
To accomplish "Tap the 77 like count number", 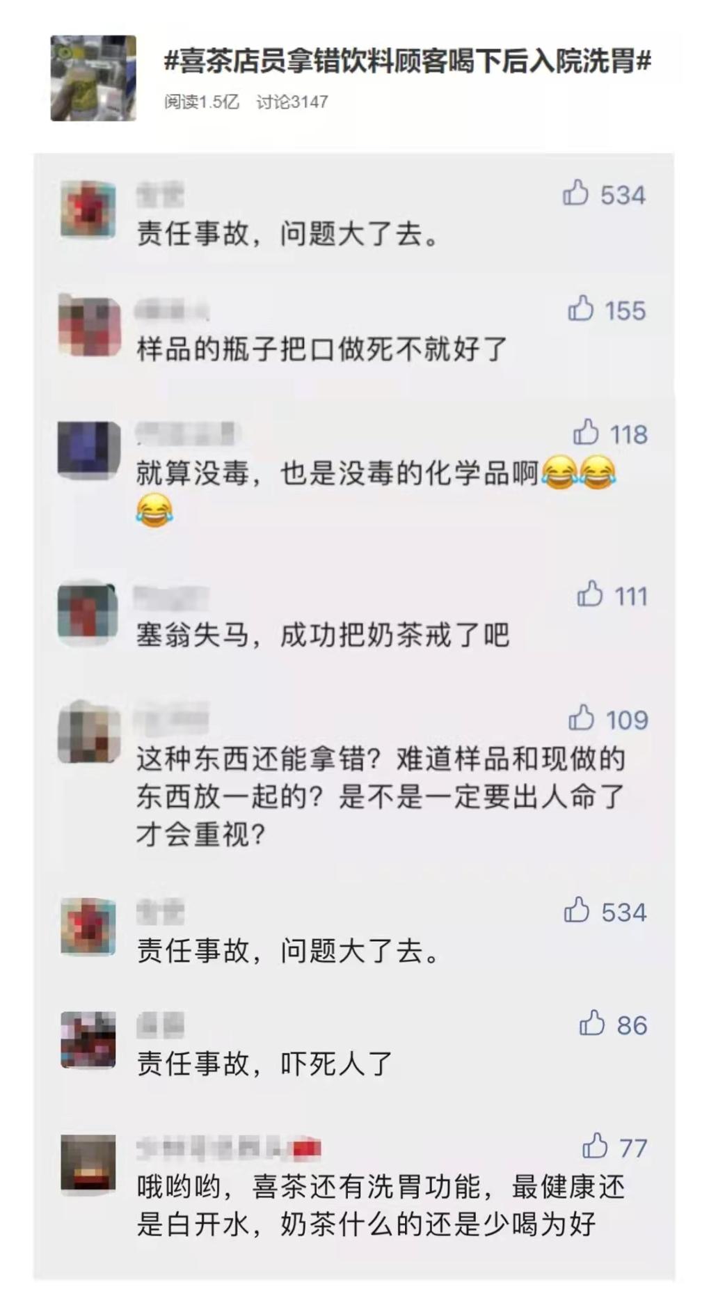I will tap(633, 1148).
